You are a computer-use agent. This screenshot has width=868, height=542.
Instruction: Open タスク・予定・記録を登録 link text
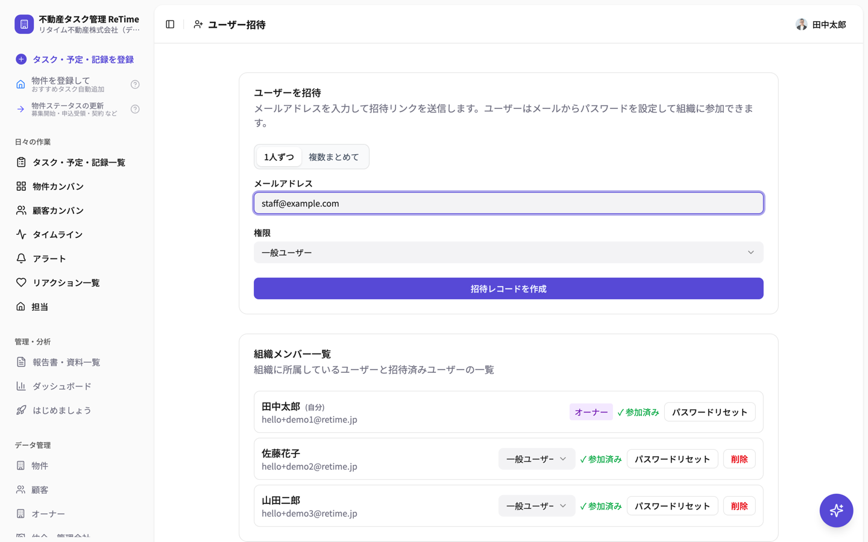point(83,59)
